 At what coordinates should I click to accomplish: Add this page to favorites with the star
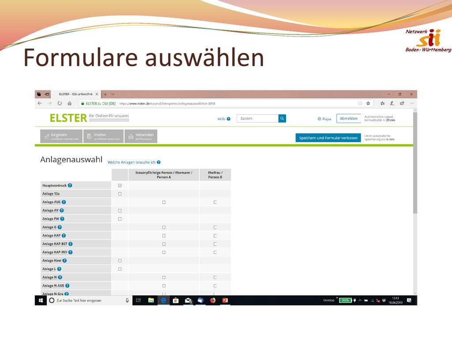368,103
